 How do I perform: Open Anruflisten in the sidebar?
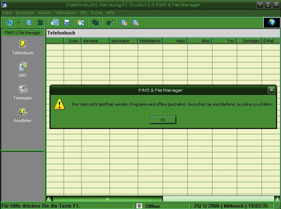point(23,115)
